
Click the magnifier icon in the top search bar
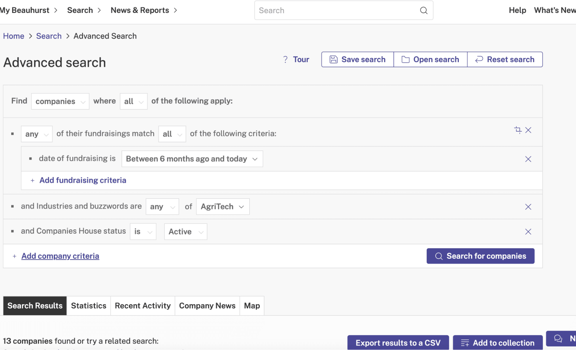[424, 10]
